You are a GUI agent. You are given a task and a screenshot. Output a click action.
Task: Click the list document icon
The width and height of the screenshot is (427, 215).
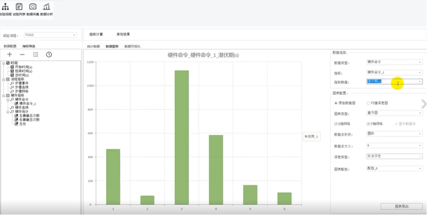[36, 54]
